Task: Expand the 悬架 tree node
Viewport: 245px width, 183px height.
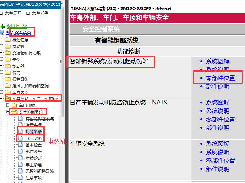Action: tap(1, 59)
